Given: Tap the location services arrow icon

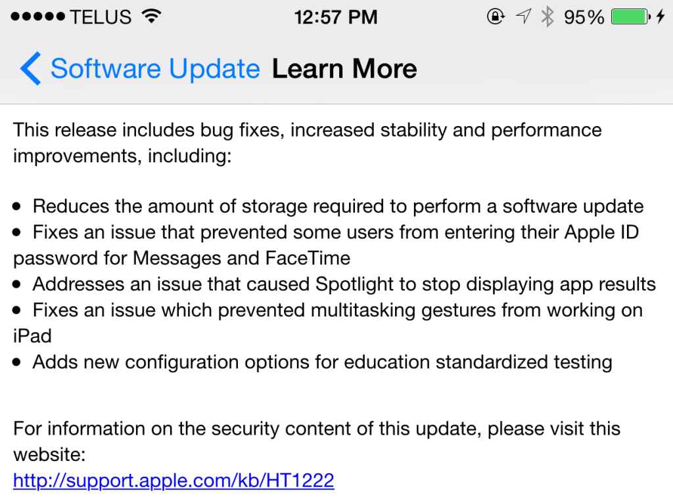Looking at the screenshot, I should [x=523, y=17].
